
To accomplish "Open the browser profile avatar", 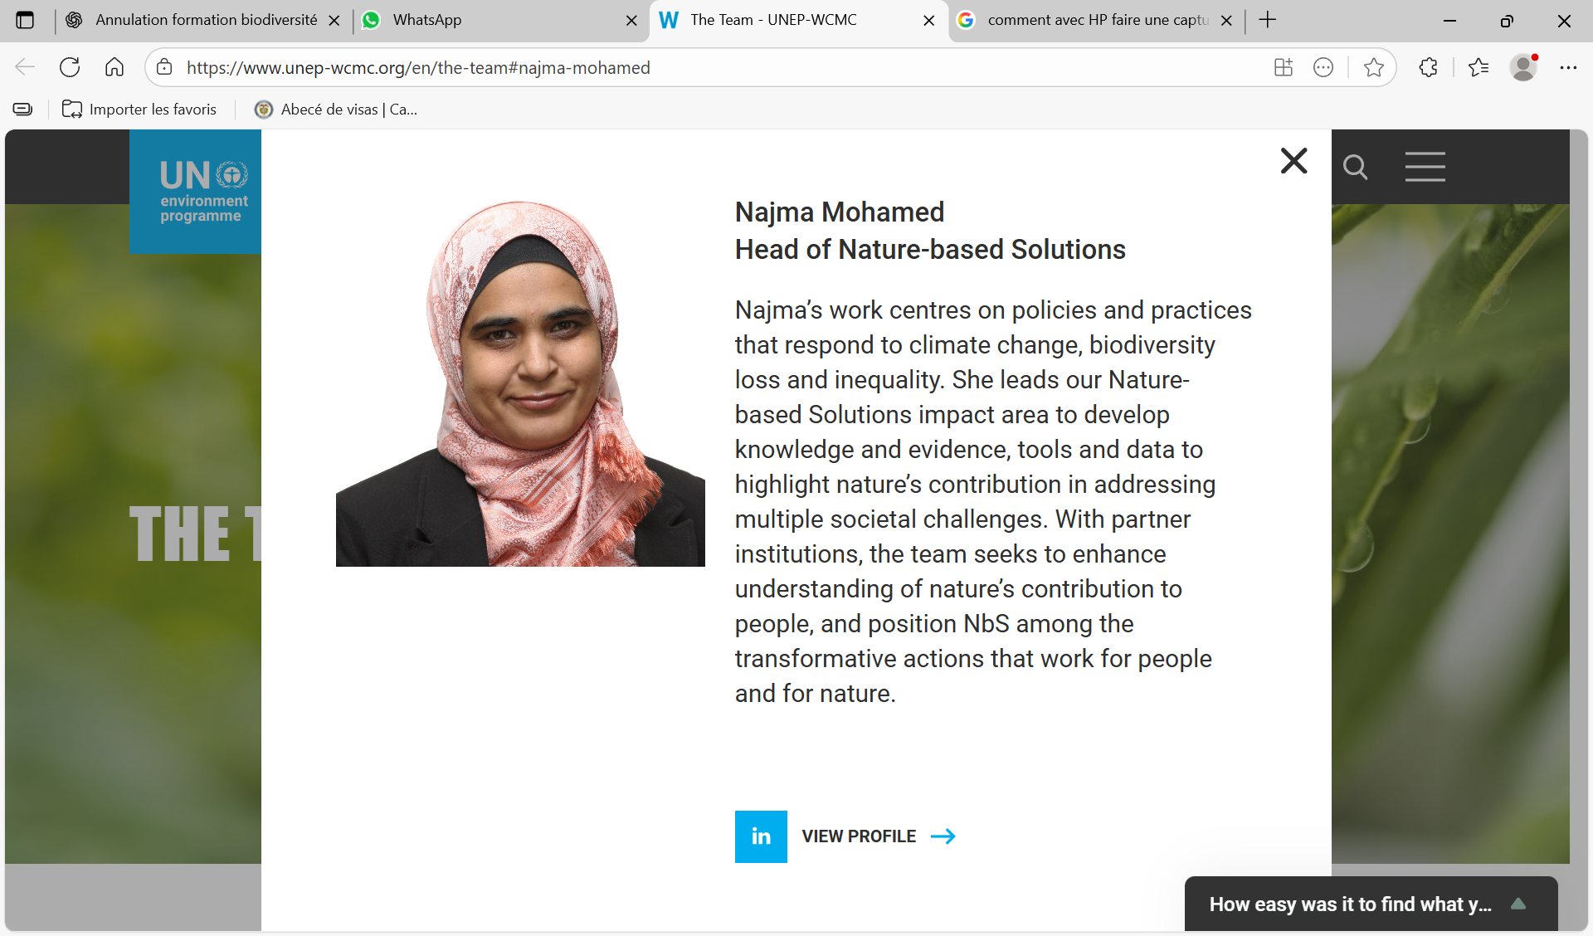I will coord(1523,67).
